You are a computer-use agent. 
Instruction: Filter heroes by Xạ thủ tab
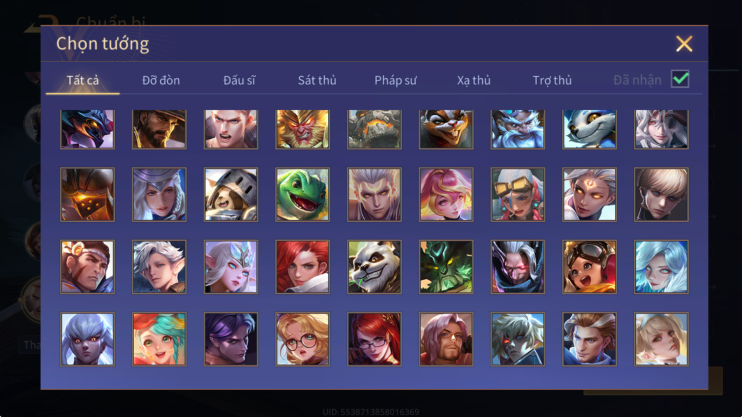[473, 80]
